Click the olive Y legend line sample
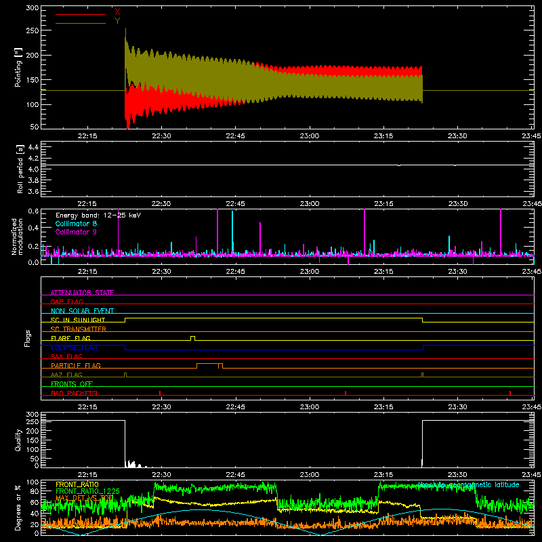Screen dimensions: 542x542 tap(81, 23)
